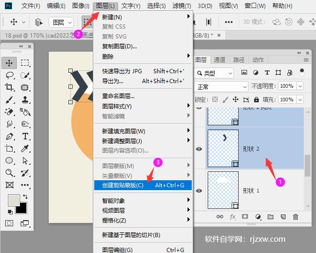Select the Paint Bucket tool

point(25,112)
